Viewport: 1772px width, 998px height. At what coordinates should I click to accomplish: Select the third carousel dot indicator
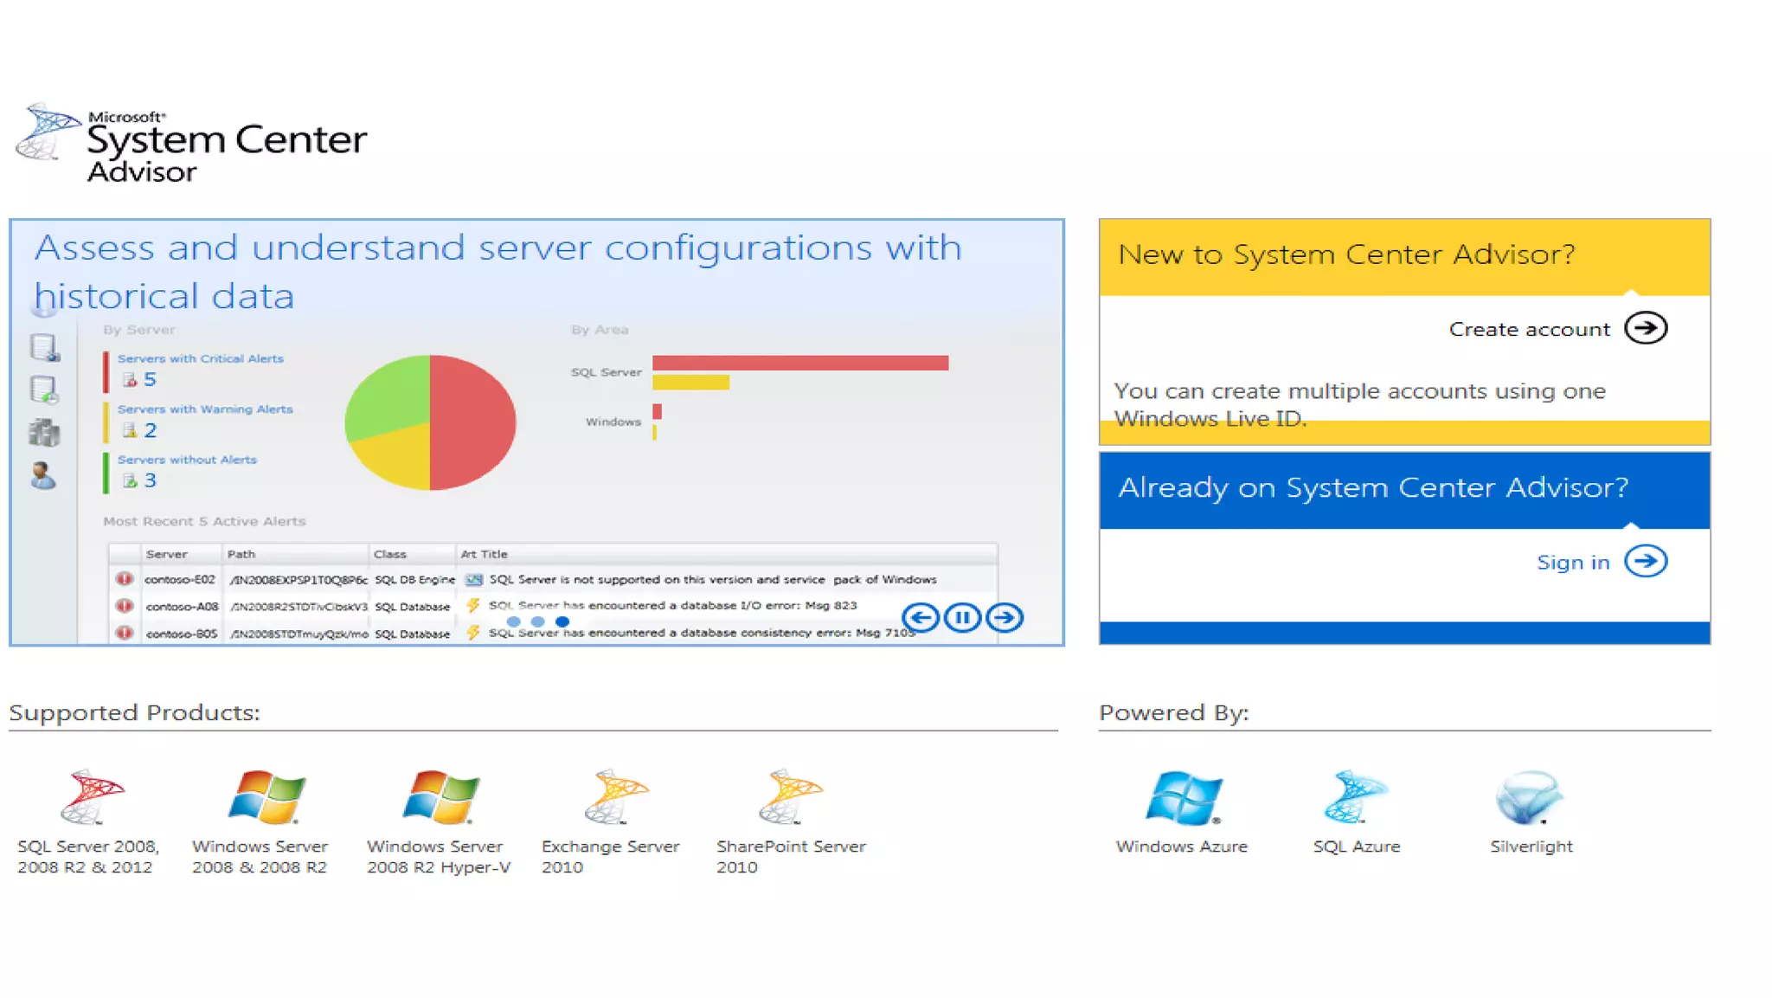pyautogui.click(x=562, y=621)
